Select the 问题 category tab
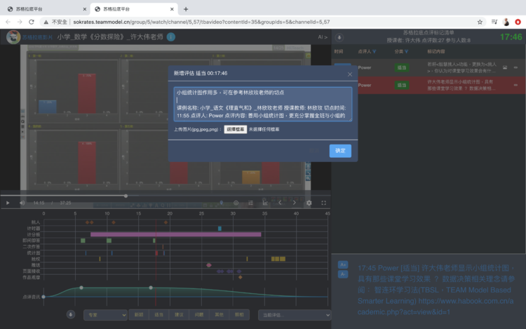This screenshot has height=329, width=526. click(199, 316)
